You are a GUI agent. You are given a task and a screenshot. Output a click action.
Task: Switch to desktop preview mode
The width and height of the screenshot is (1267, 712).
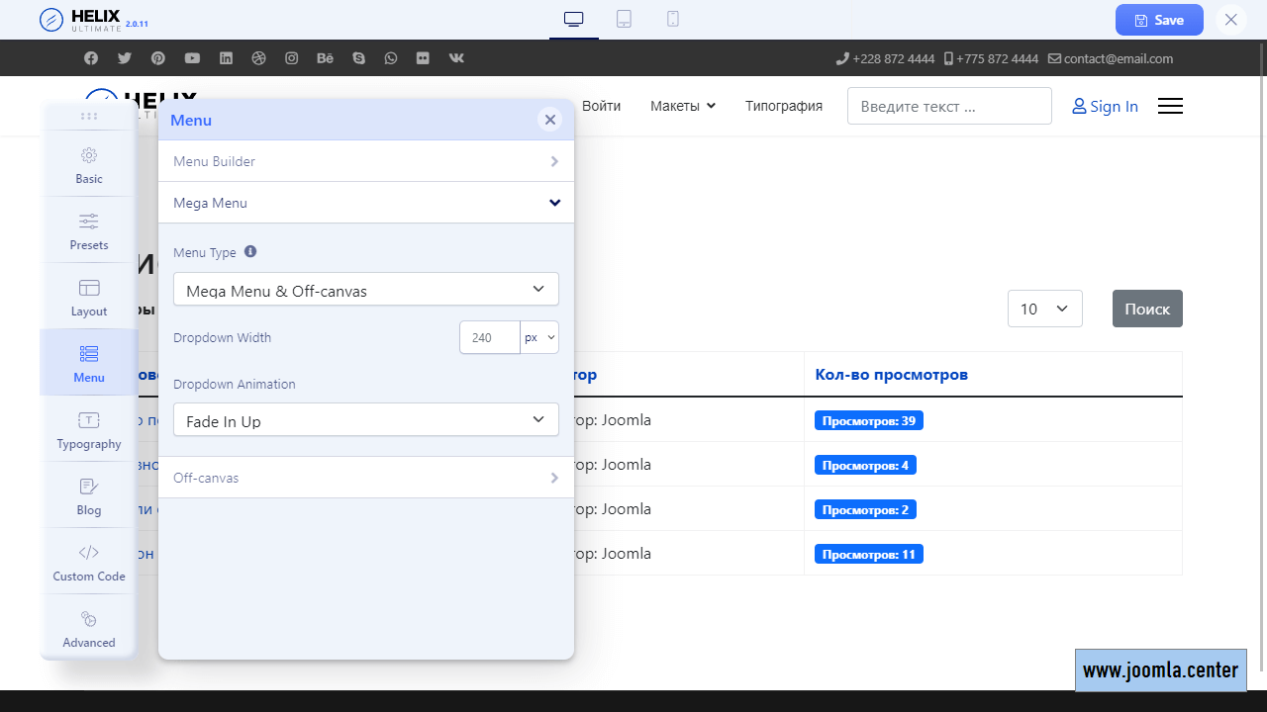click(574, 20)
